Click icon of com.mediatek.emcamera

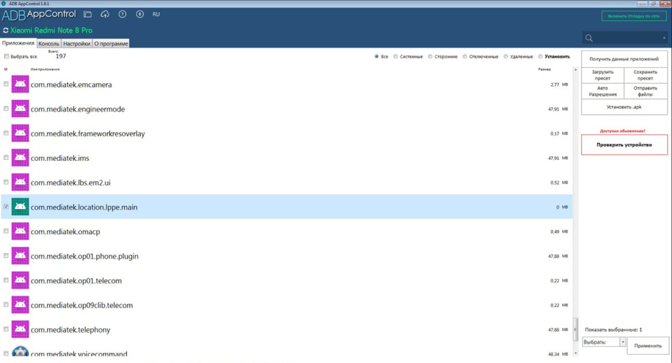tap(20, 84)
